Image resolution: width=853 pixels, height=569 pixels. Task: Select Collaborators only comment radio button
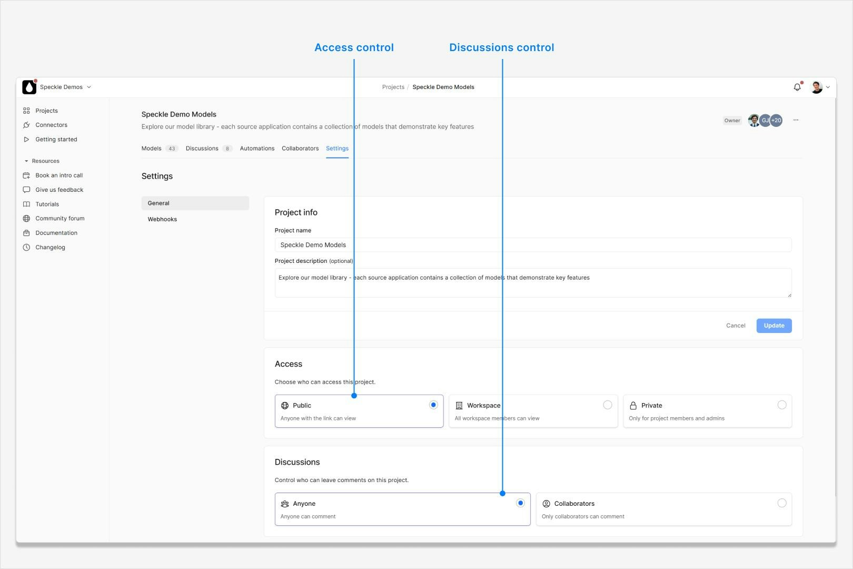pyautogui.click(x=782, y=503)
